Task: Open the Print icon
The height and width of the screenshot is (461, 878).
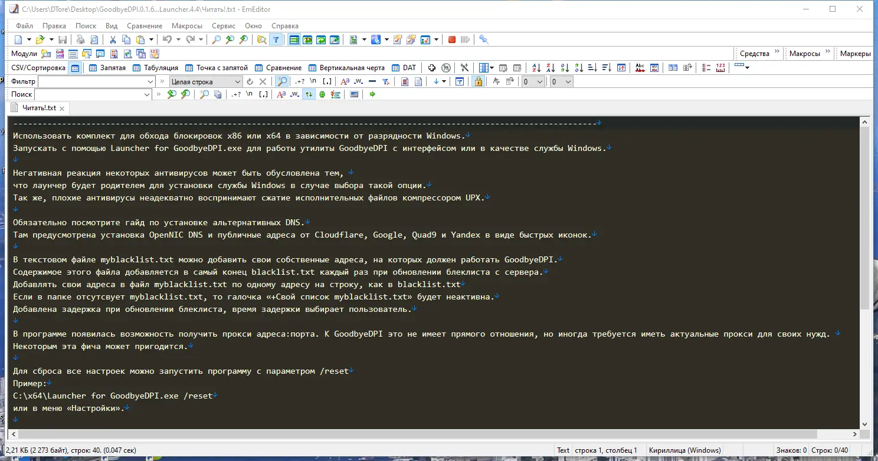Action: coord(80,39)
